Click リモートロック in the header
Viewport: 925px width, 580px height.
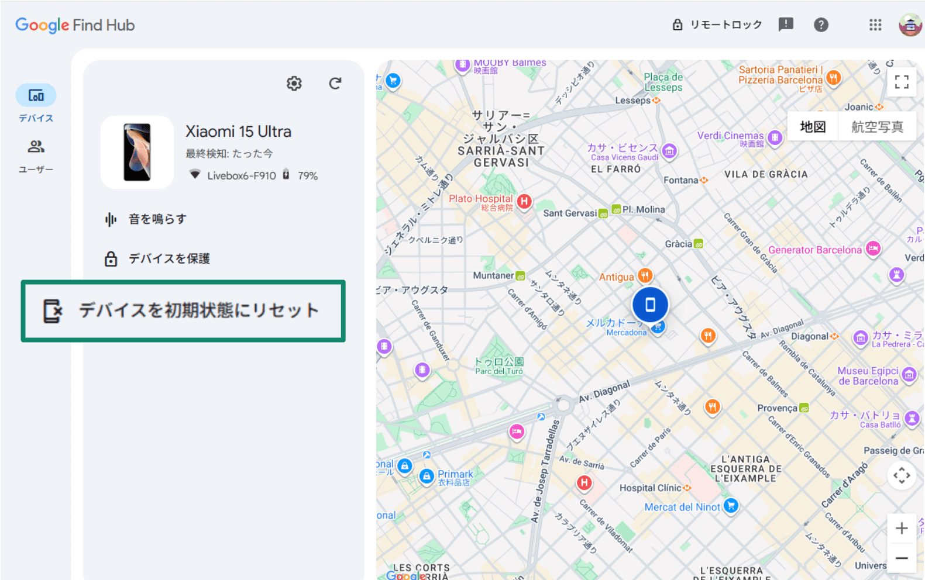[x=717, y=25]
